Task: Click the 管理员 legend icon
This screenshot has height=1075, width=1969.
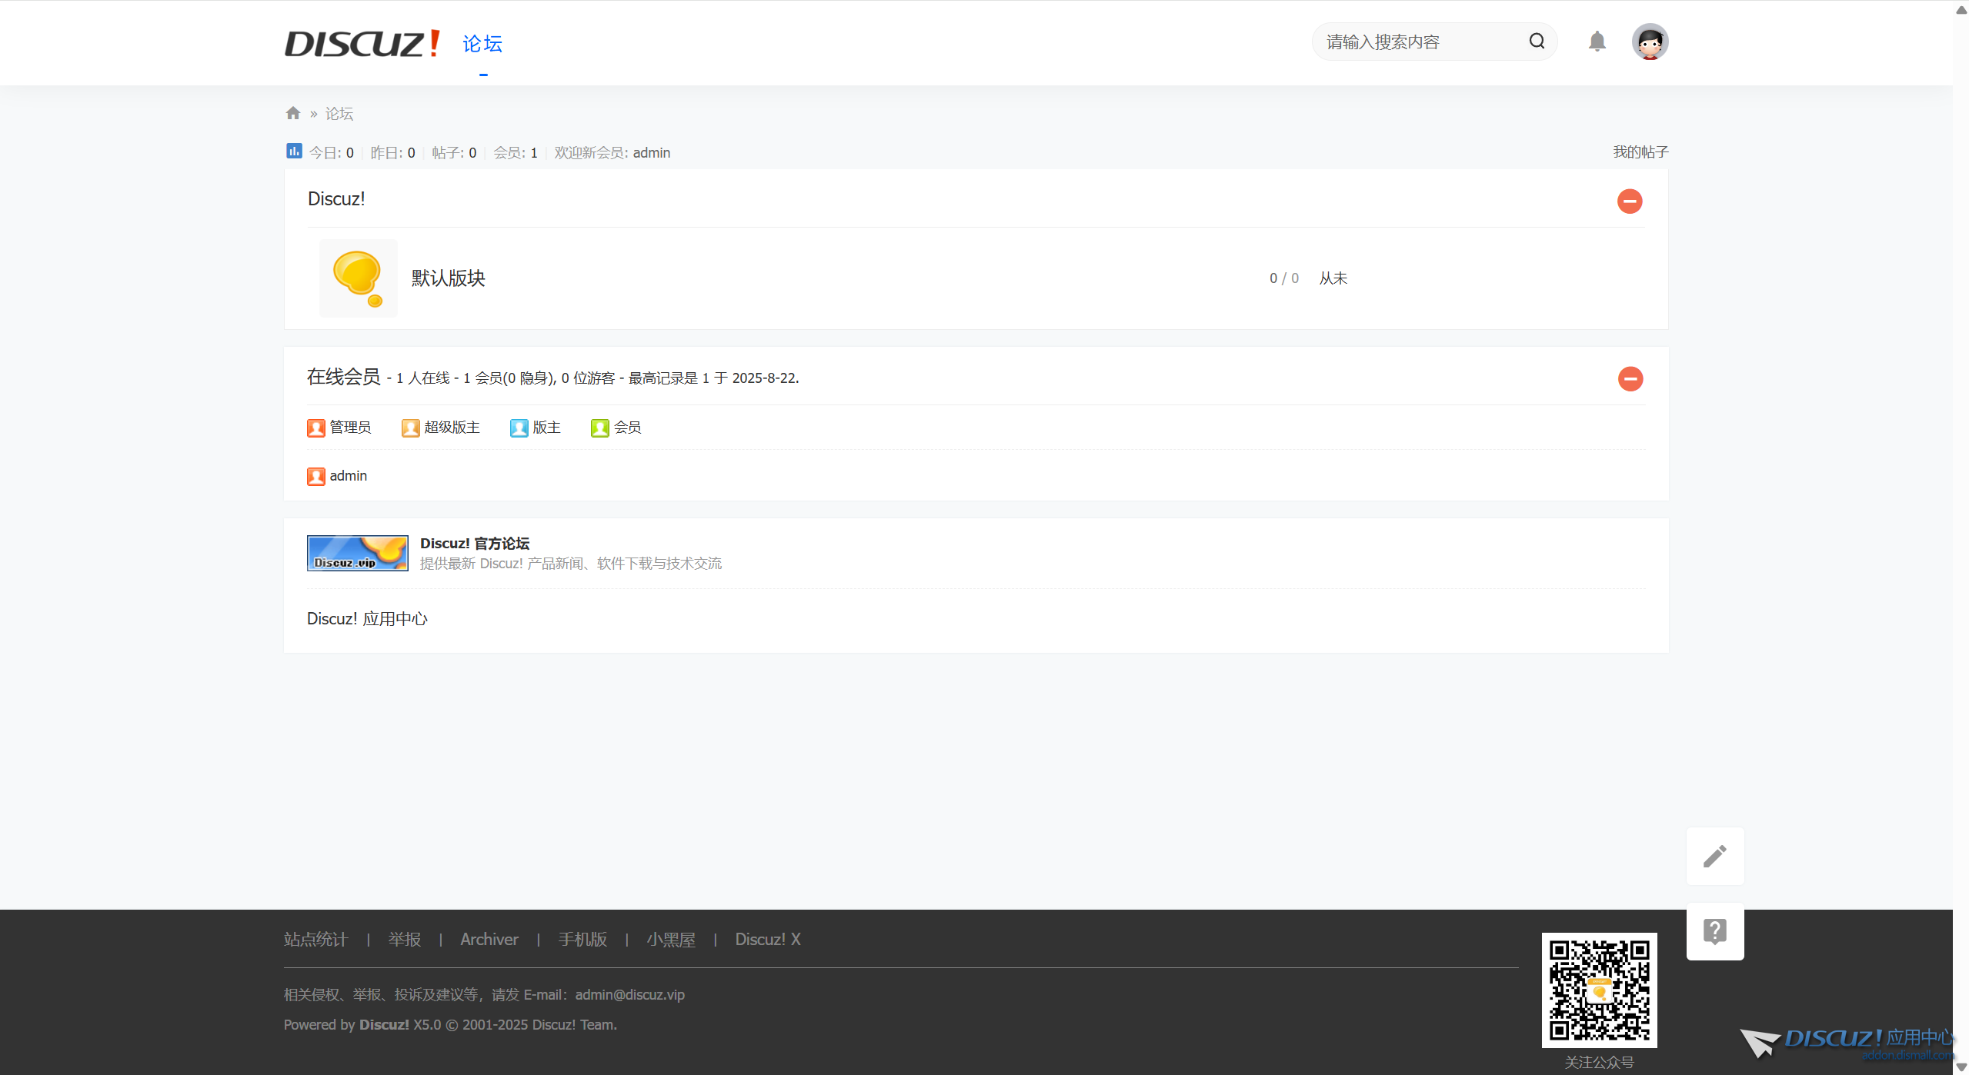Action: coord(316,428)
